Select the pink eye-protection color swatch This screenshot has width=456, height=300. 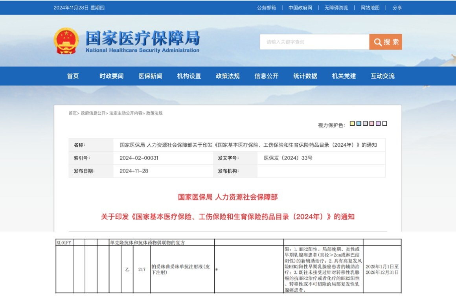click(x=371, y=123)
